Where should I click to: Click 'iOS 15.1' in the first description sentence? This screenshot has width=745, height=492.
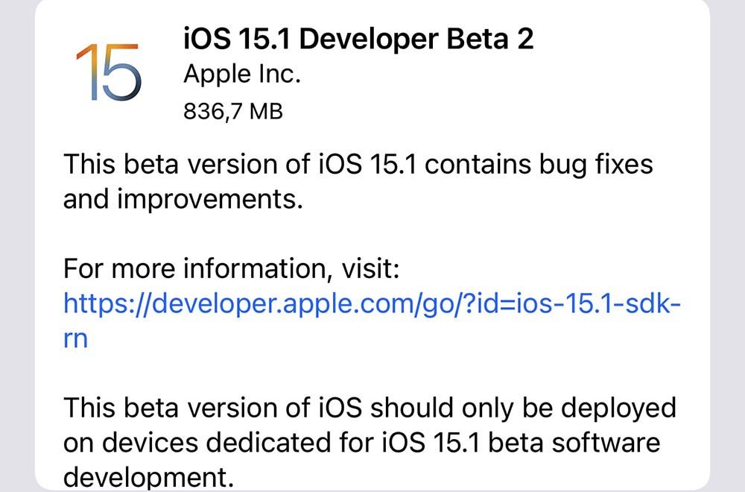click(367, 165)
